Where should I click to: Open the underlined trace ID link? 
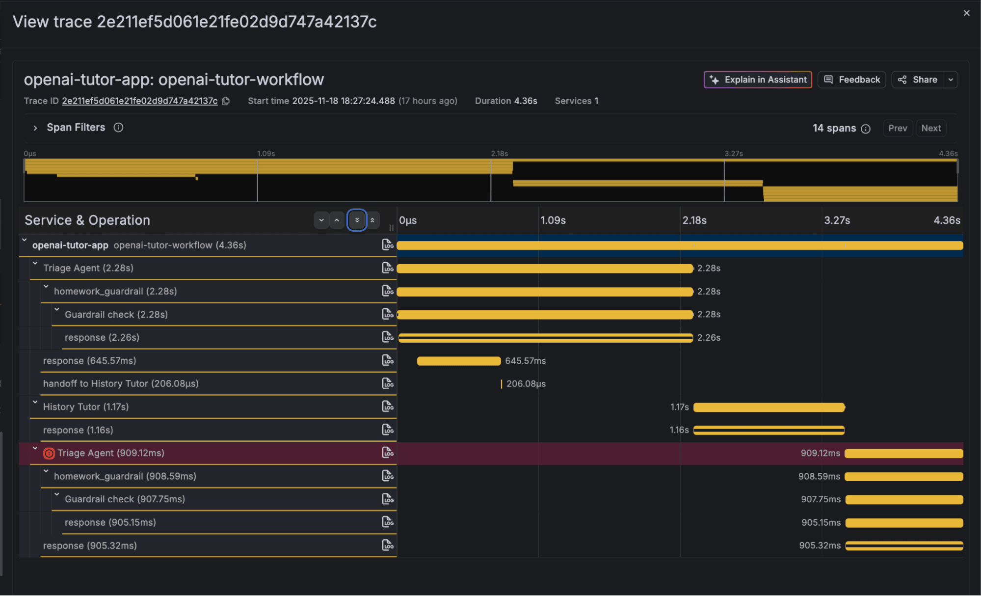pyautogui.click(x=139, y=101)
